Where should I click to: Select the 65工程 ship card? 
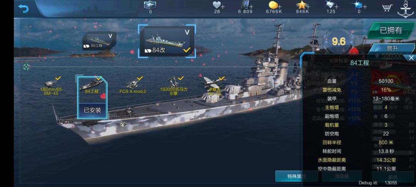(x=99, y=40)
